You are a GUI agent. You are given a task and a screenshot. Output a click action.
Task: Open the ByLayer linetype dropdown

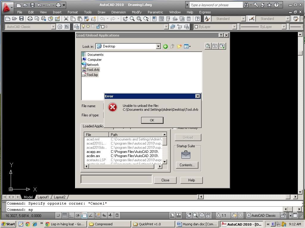coord(284,27)
